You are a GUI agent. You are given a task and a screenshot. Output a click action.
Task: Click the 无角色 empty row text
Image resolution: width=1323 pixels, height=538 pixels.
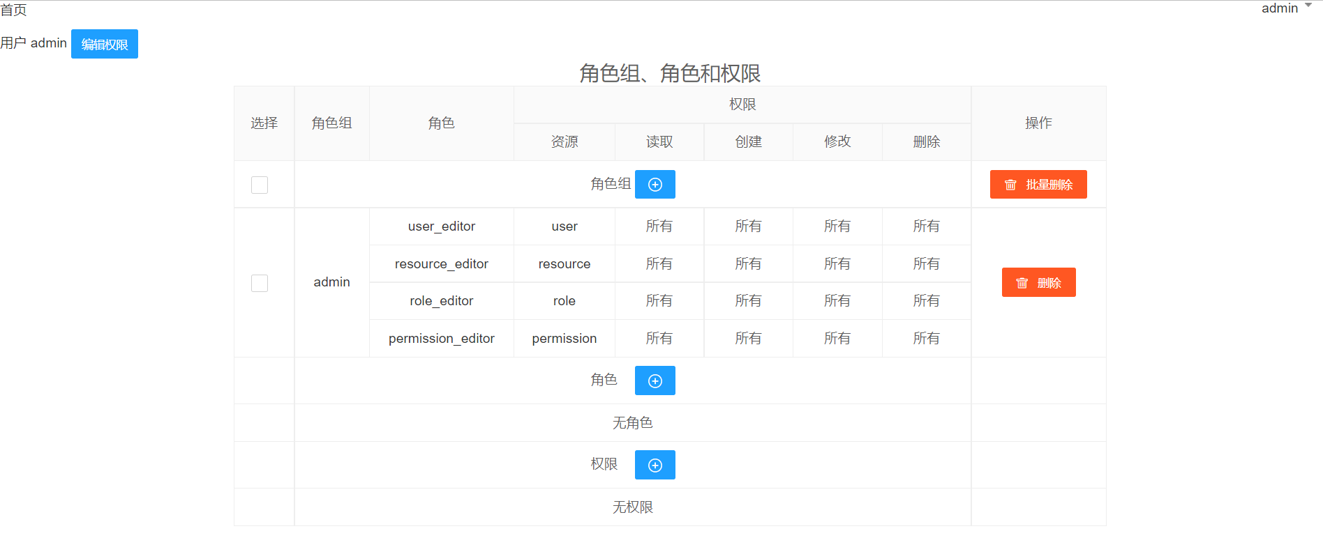point(633,423)
